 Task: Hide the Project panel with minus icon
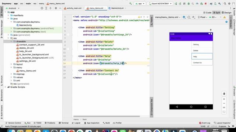click(x=60, y=8)
